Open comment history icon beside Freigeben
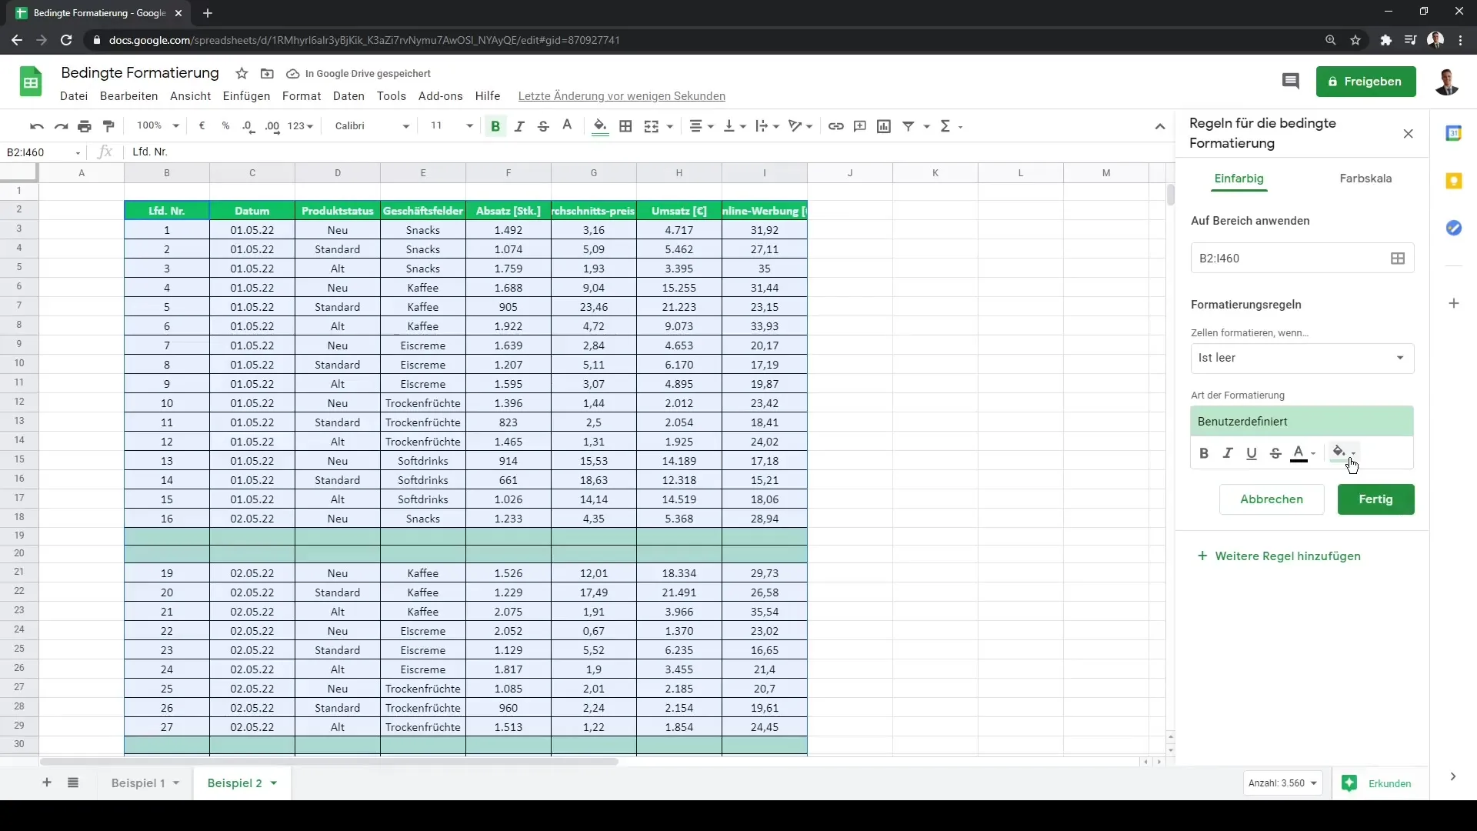Viewport: 1477px width, 831px height. (1291, 82)
